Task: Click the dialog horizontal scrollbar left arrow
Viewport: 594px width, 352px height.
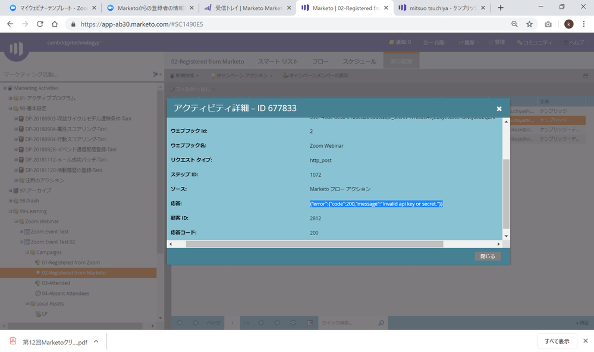Action: point(171,244)
